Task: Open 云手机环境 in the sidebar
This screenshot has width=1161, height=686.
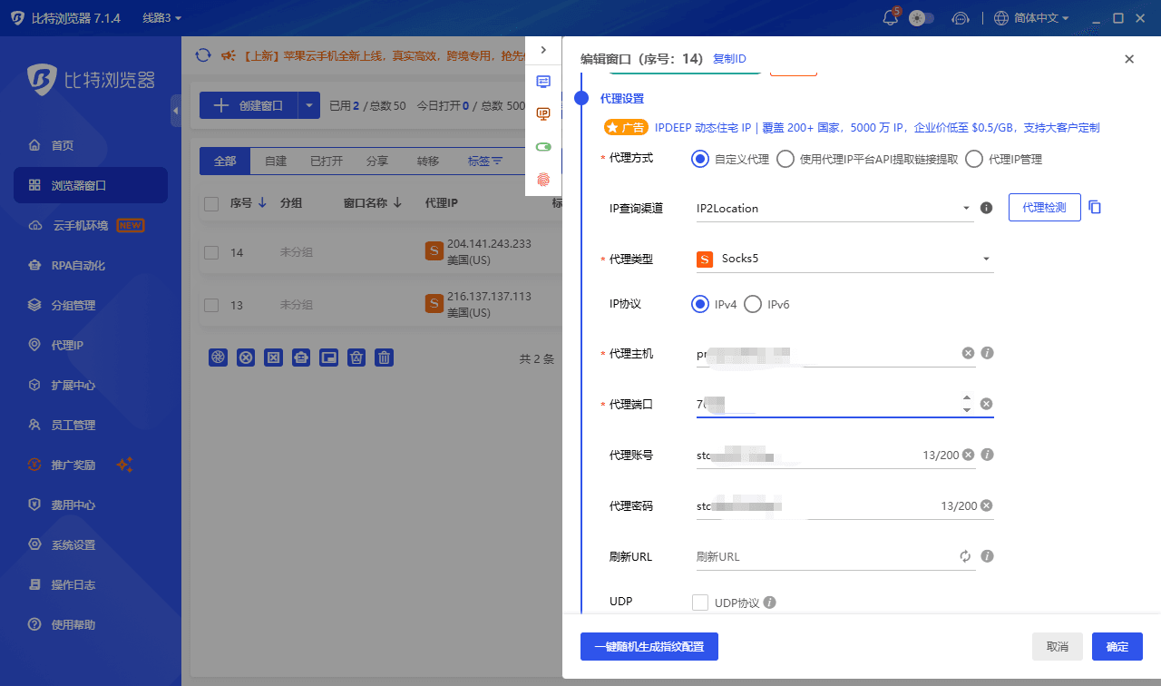Action: (91, 225)
